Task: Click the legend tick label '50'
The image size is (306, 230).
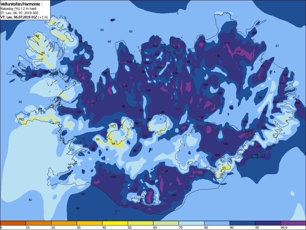Action: pyautogui.click(x=129, y=228)
